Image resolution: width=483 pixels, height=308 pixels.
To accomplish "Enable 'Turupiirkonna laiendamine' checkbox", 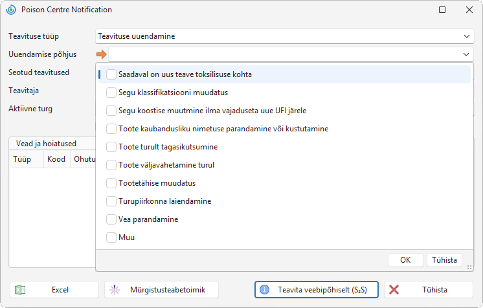I will (111, 201).
